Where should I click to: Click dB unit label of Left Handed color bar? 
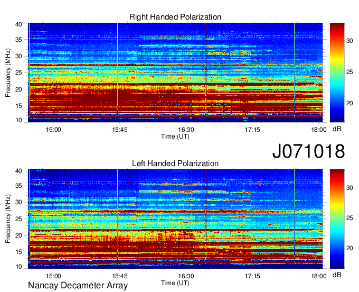(x=337, y=275)
